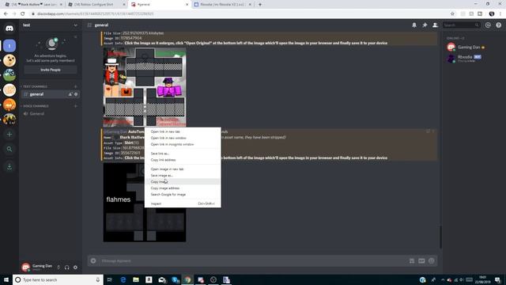Toggle member list icon

click(x=436, y=25)
